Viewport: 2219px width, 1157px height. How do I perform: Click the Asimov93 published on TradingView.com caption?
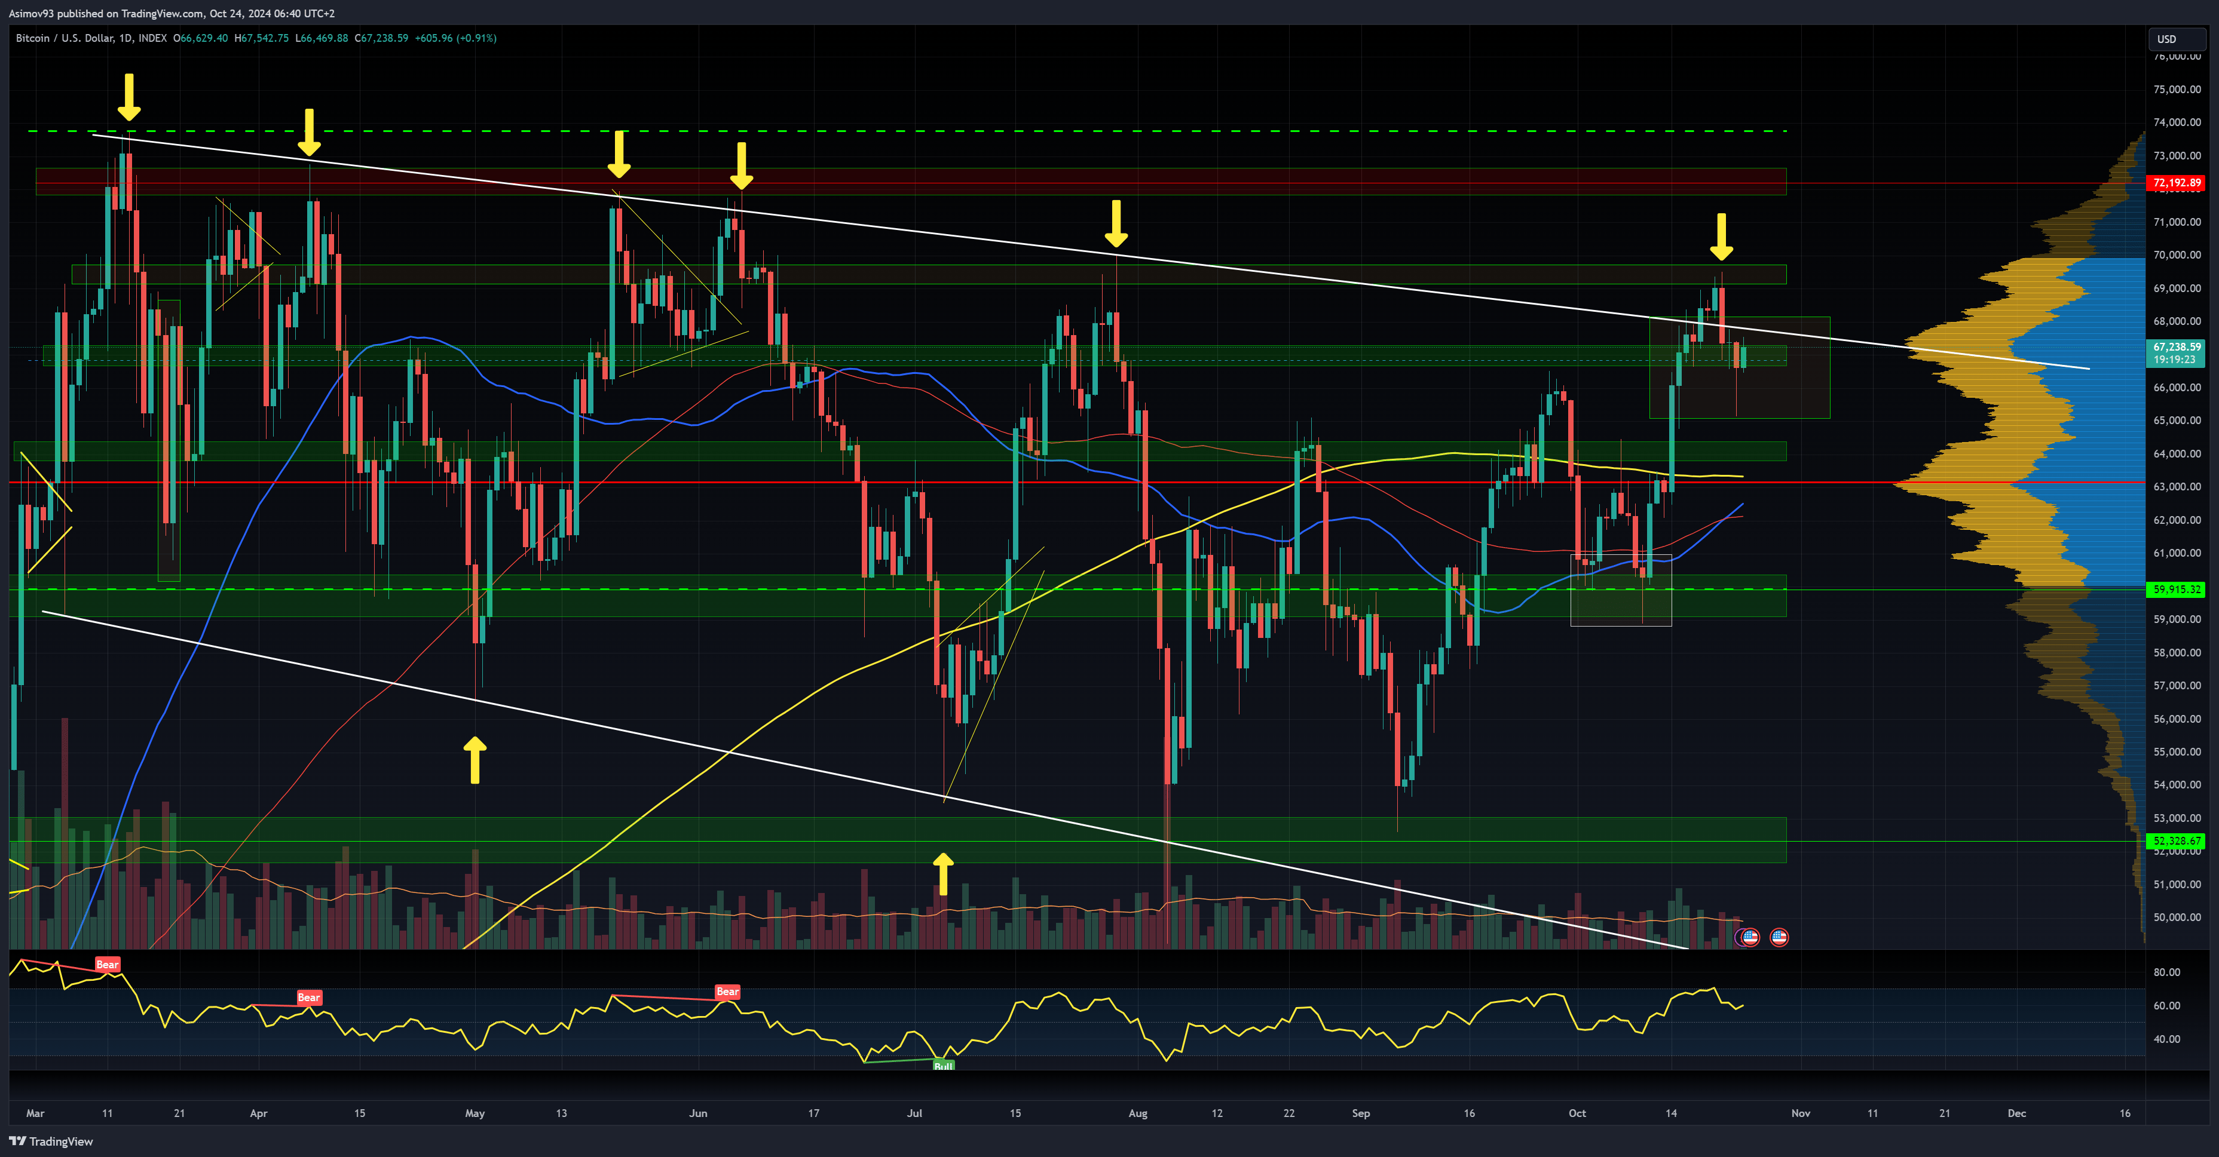[x=172, y=13]
